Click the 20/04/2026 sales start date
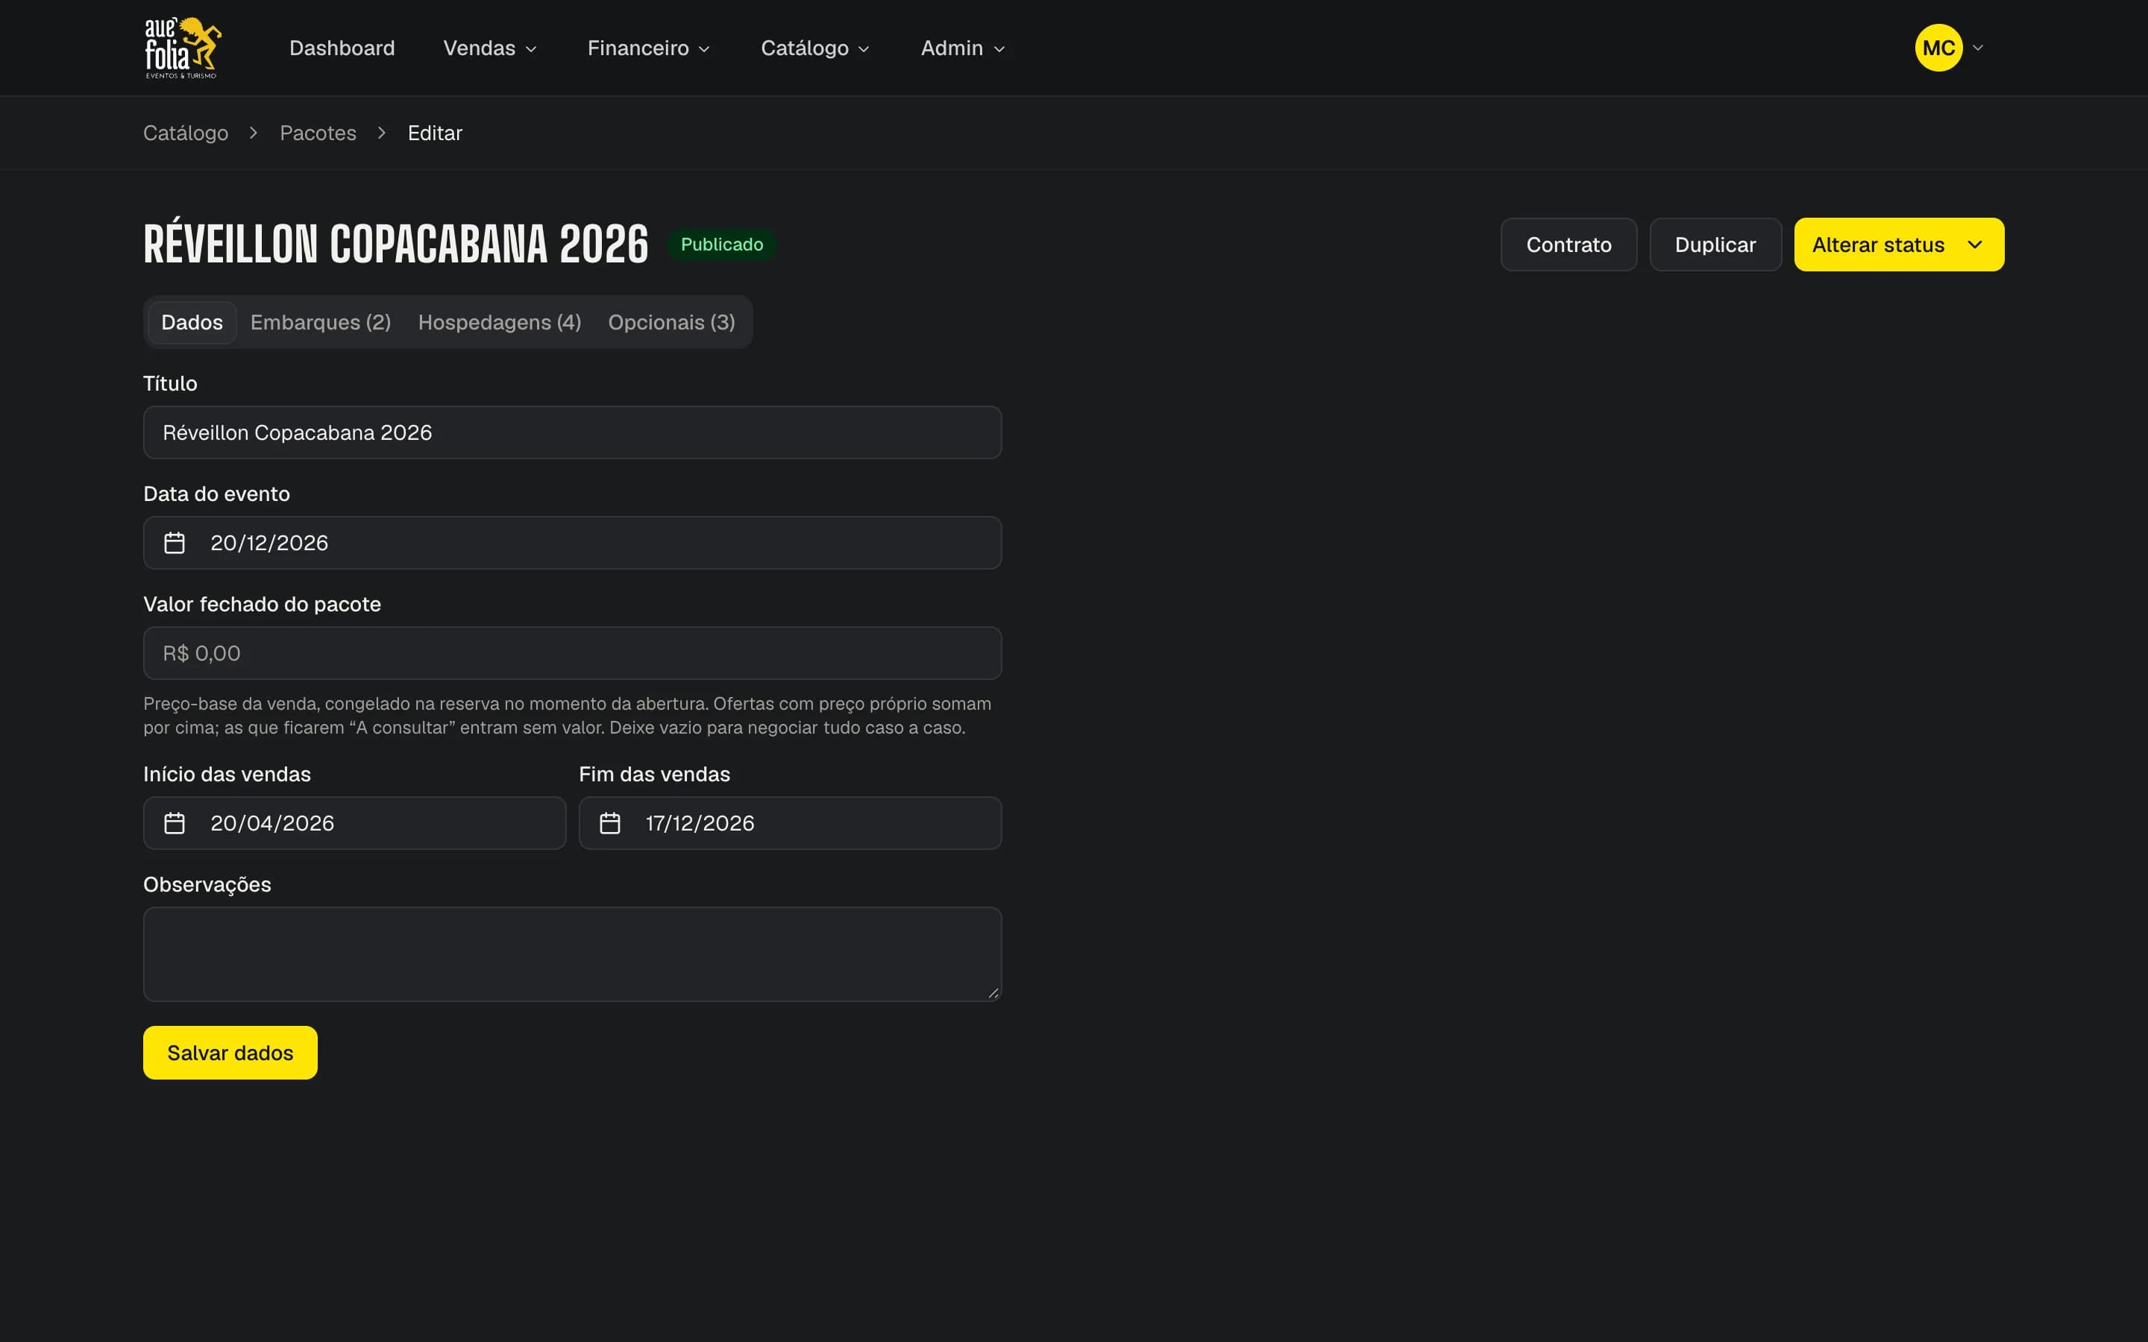2148x1342 pixels. point(354,823)
